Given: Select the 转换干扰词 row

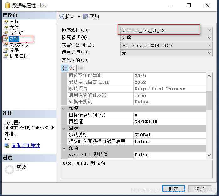Looking at the screenshot, I should coord(136,102).
